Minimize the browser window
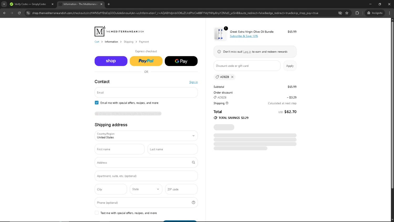Viewport: 394px width, 222px height. tap(370, 4)
